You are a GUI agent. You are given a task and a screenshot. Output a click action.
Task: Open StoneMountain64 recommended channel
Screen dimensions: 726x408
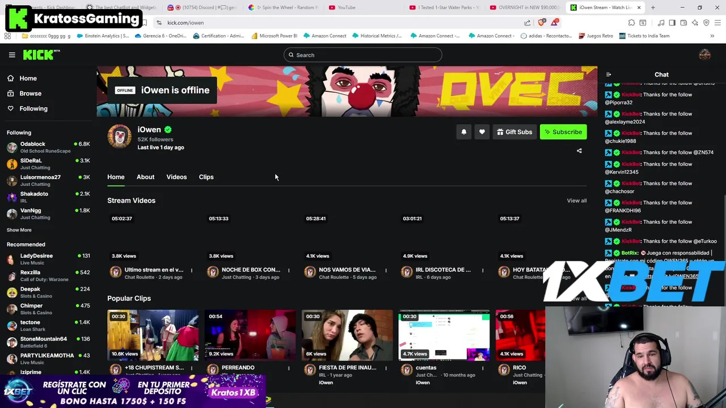point(48,342)
